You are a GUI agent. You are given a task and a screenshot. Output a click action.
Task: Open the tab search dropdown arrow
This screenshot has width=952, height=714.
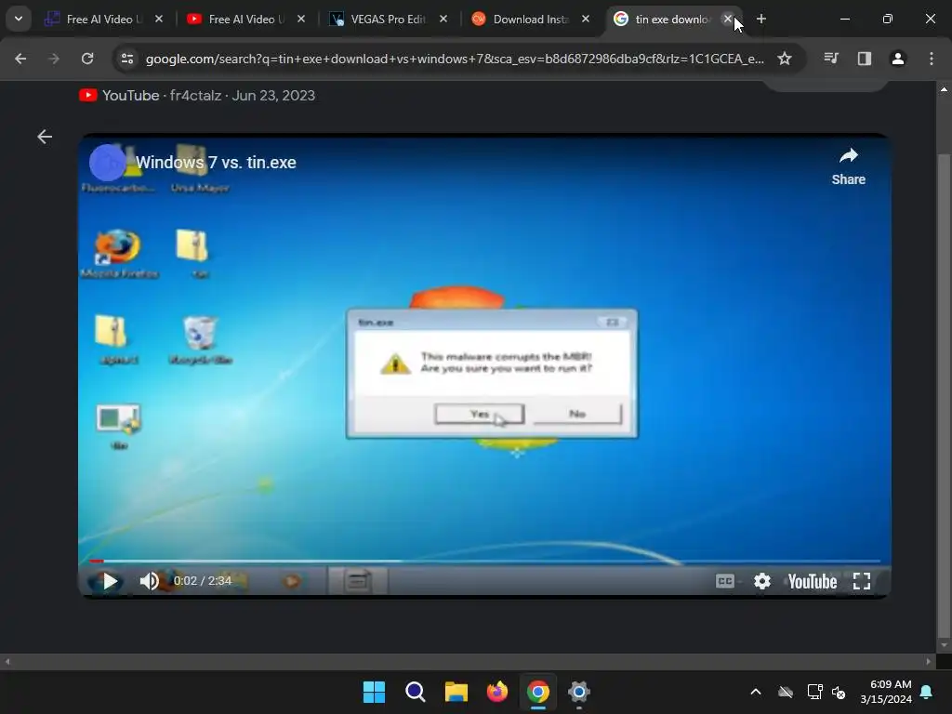click(x=19, y=19)
